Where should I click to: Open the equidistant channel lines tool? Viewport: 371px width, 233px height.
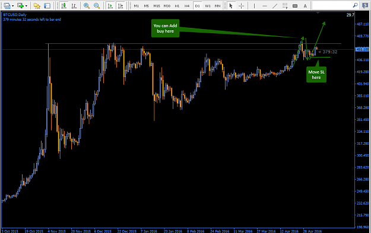pos(285,6)
